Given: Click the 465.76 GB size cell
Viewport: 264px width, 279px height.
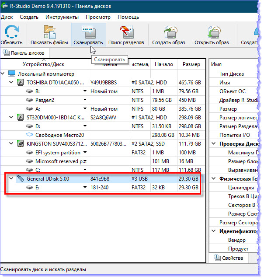Looking at the screenshot, I should 191,83.
